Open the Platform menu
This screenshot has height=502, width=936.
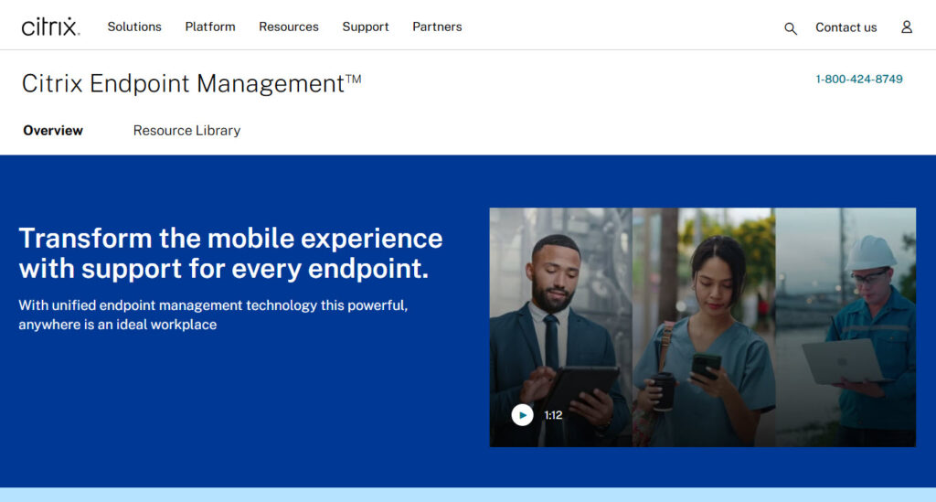point(210,27)
